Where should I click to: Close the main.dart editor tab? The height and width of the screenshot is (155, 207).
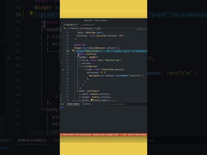[77, 25]
